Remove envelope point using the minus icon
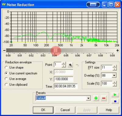 coord(77,65)
